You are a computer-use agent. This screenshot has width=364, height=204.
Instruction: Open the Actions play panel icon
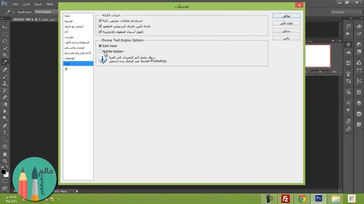(x=348, y=34)
